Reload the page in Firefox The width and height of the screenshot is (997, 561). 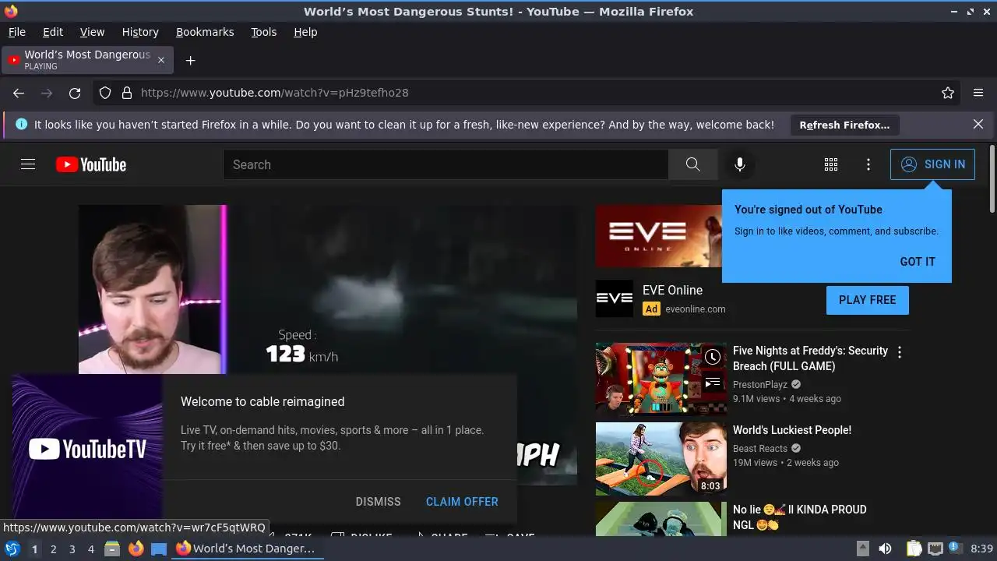tap(75, 93)
